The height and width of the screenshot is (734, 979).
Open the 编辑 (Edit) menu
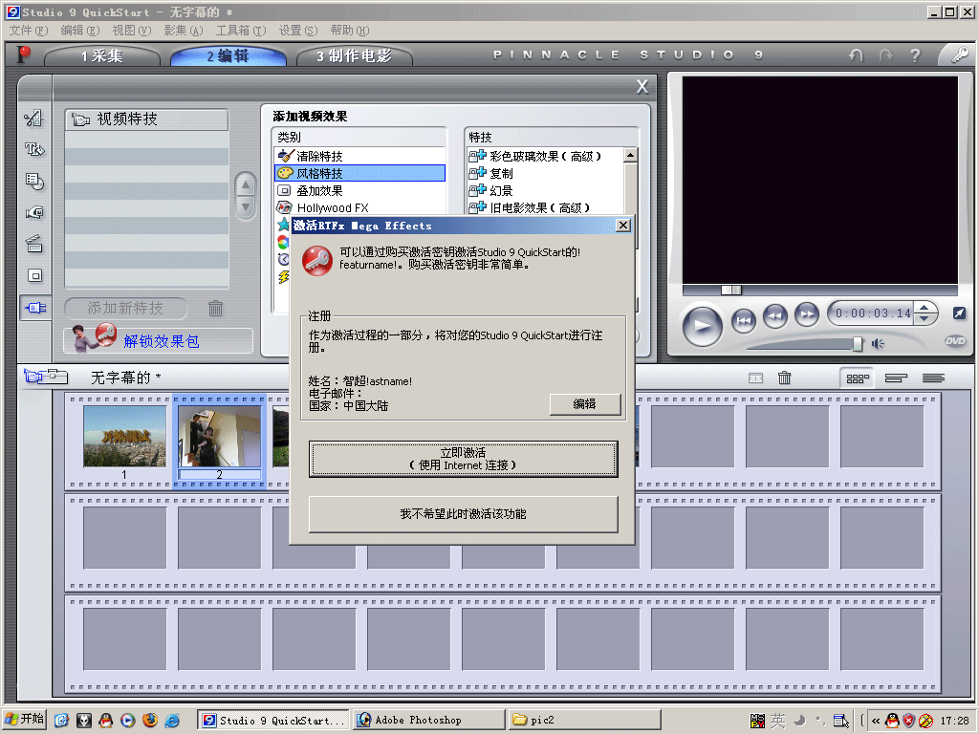tap(80, 31)
